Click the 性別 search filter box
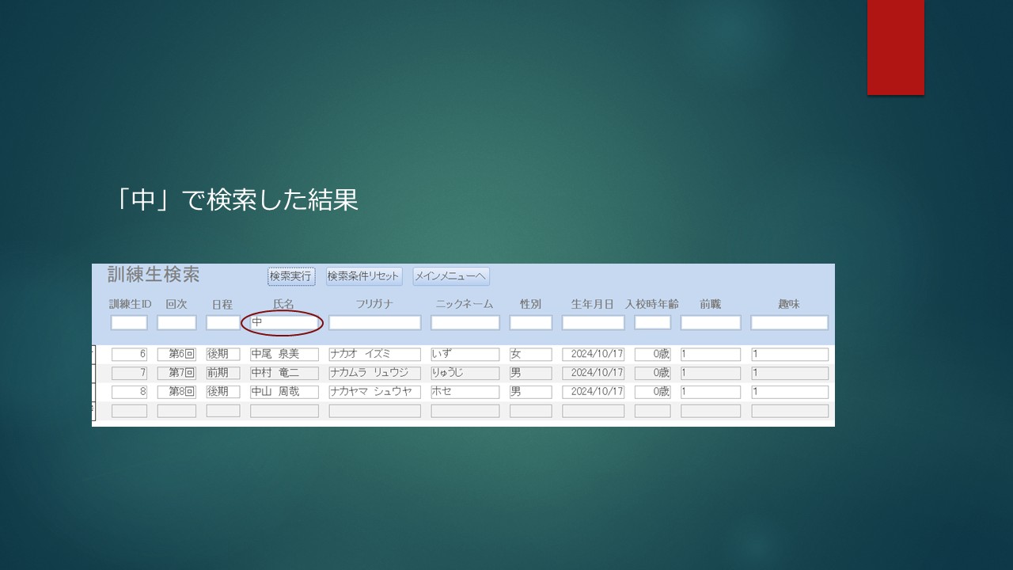 click(531, 323)
